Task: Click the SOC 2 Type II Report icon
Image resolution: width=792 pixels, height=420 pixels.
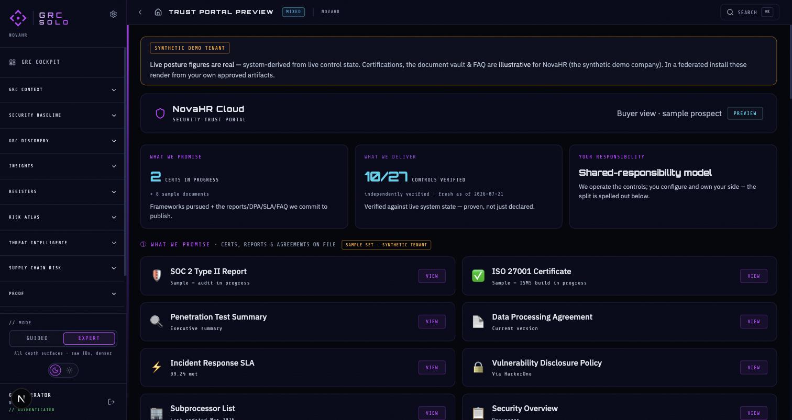Action: (x=157, y=276)
